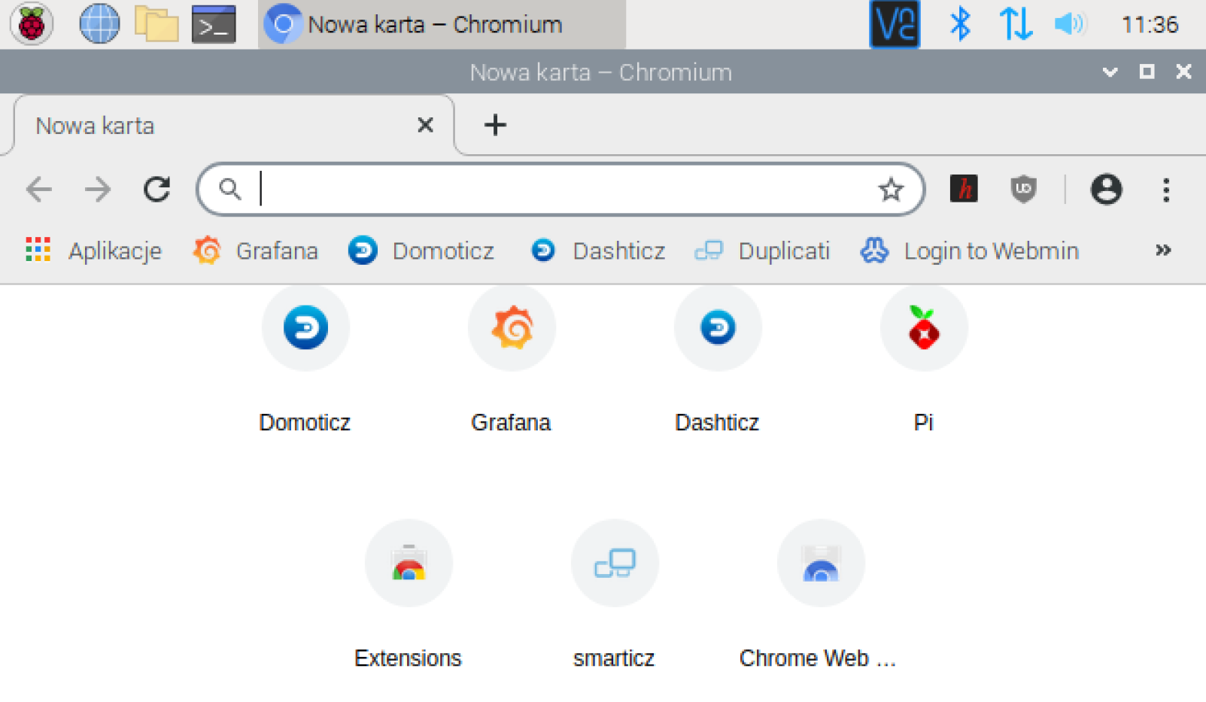The image size is (1206, 702).
Task: Go back to the previous page
Action: (x=39, y=189)
